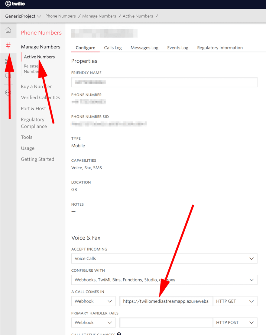
Task: Open Tools in sidebar
Action: click(x=27, y=137)
